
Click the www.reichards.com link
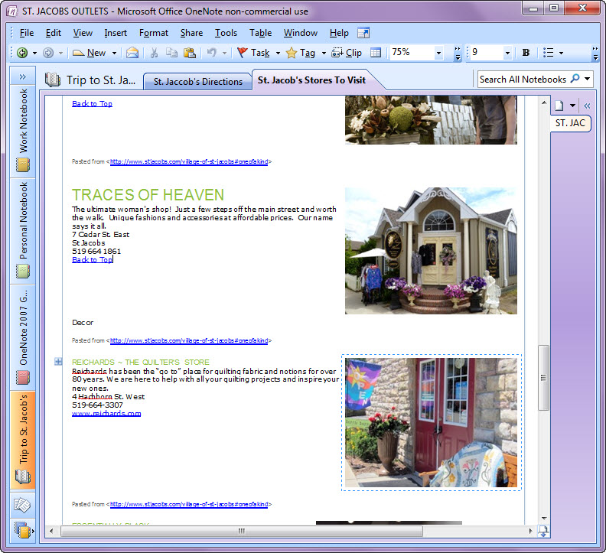pyautogui.click(x=106, y=414)
